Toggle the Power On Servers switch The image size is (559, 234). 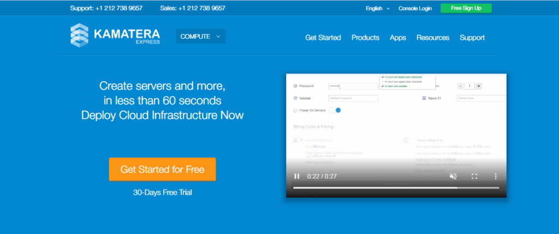(x=335, y=110)
